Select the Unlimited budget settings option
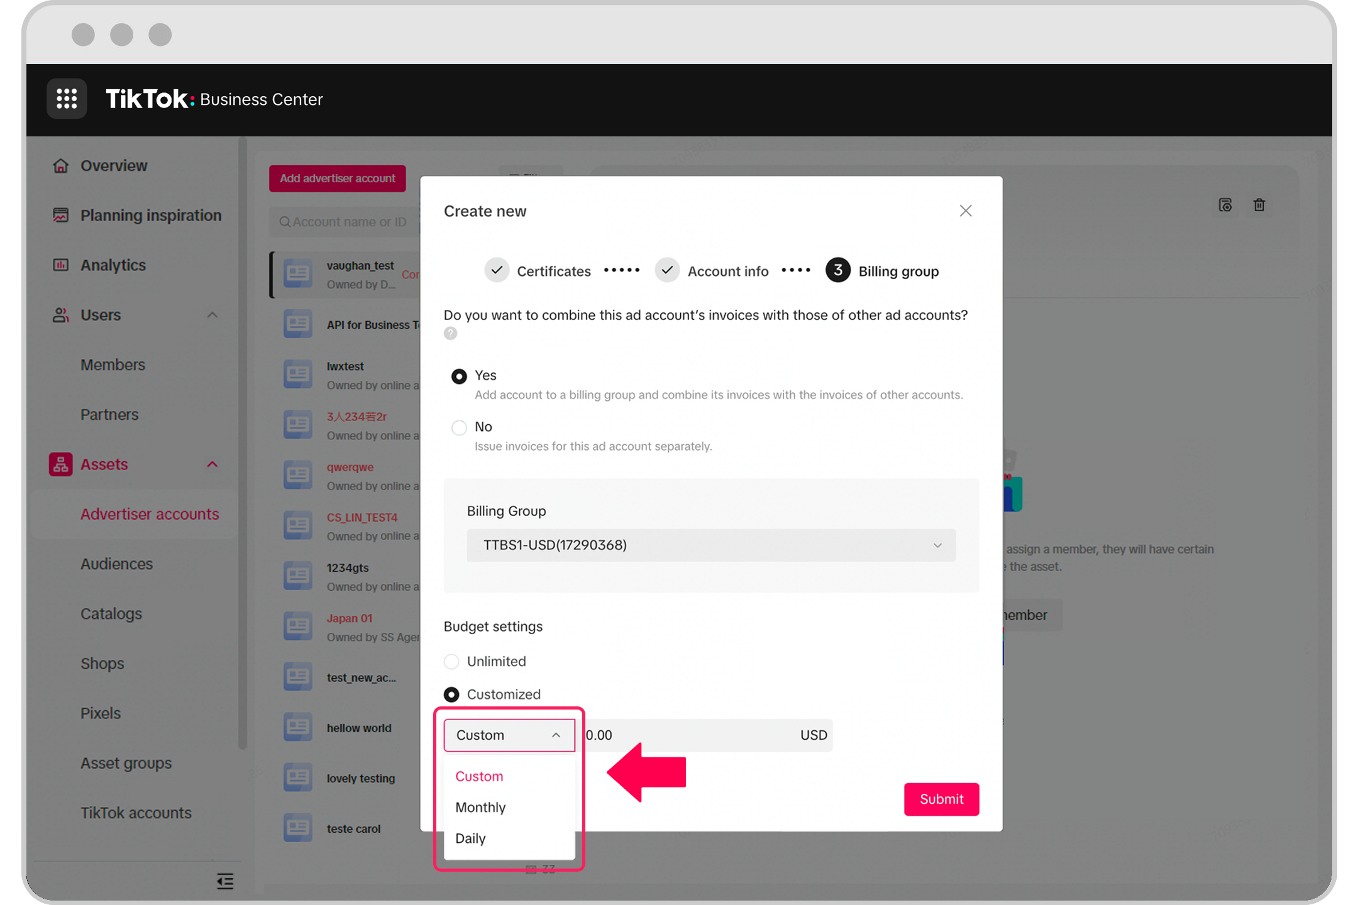The image size is (1358, 905). coord(451,661)
